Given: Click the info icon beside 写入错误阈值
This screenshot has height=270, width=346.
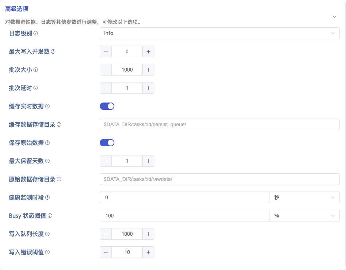Looking at the screenshot, I should coord(47,252).
